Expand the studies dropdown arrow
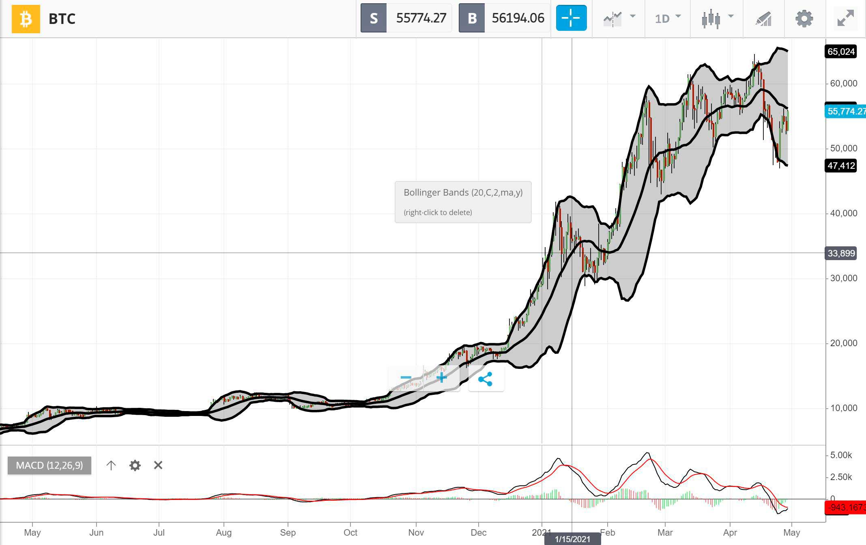This screenshot has width=866, height=545. pos(632,16)
